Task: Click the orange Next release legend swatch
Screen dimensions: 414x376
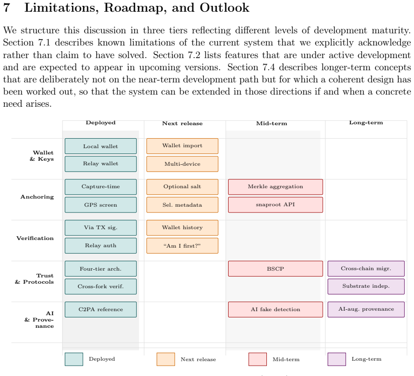Action: (x=166, y=359)
